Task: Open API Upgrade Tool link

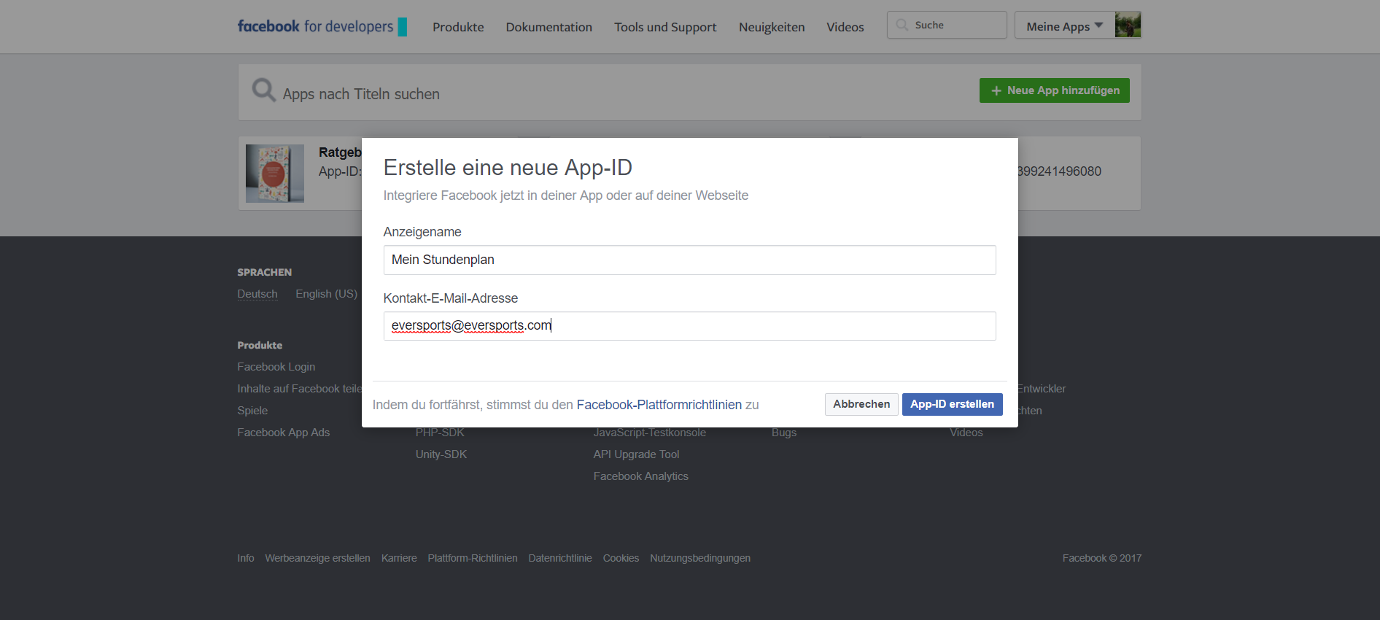Action: click(636, 454)
